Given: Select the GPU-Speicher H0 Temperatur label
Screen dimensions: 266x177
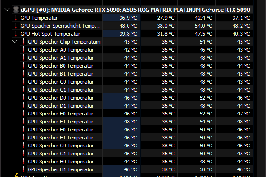Looking at the screenshot, I should (x=61, y=162).
